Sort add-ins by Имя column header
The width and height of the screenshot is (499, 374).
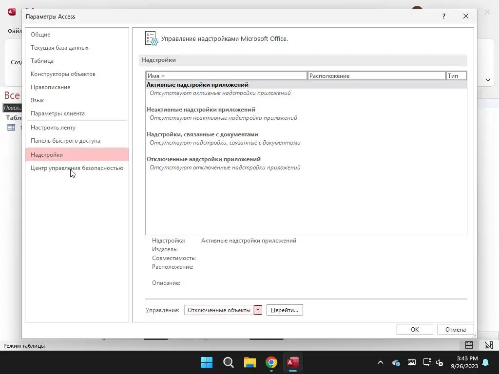[x=226, y=75]
